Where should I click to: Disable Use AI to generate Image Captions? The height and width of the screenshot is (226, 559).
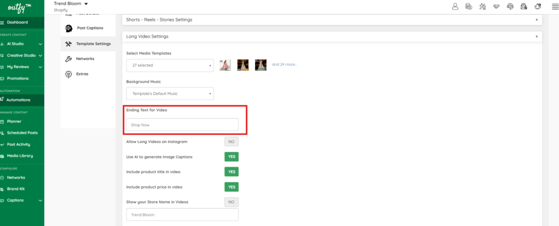click(231, 157)
